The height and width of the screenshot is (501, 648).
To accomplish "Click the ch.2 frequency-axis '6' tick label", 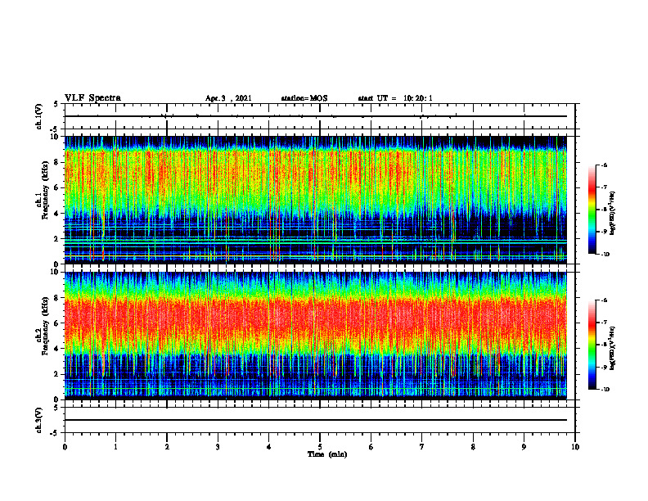I will pyautogui.click(x=57, y=323).
